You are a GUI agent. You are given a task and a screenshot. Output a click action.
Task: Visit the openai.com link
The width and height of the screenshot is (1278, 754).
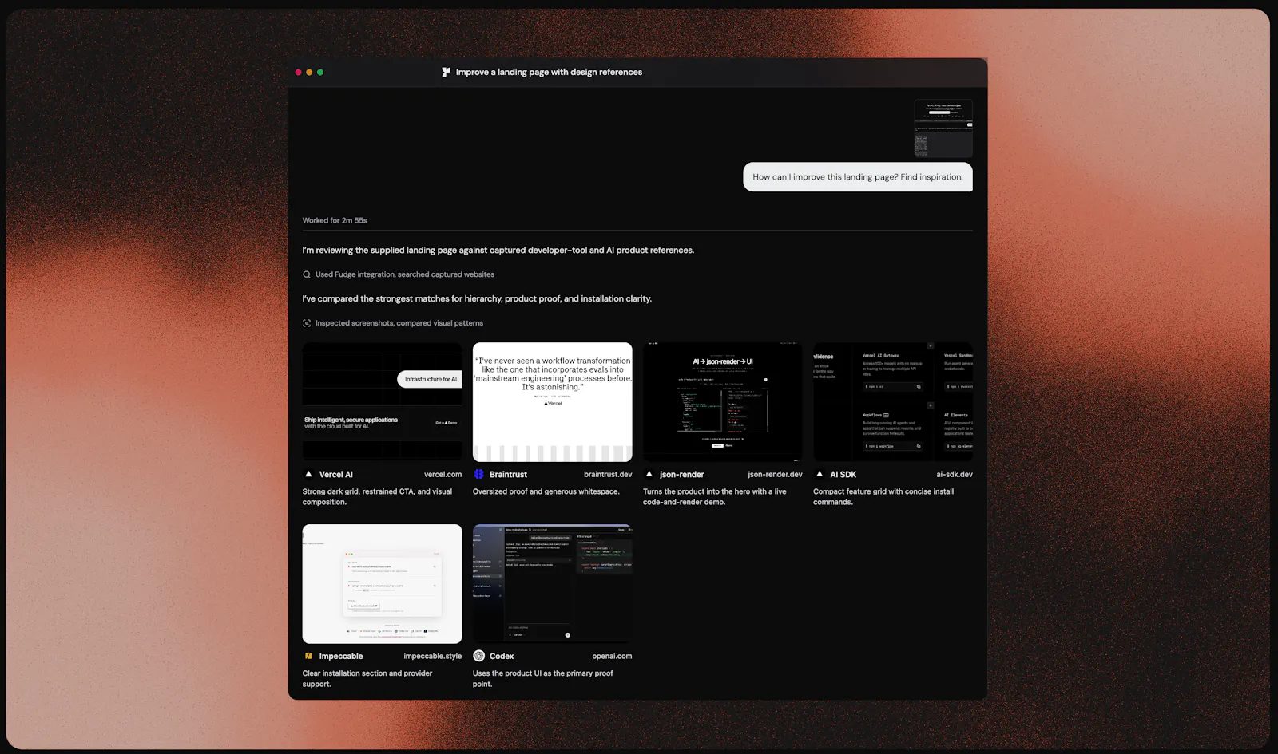point(612,656)
